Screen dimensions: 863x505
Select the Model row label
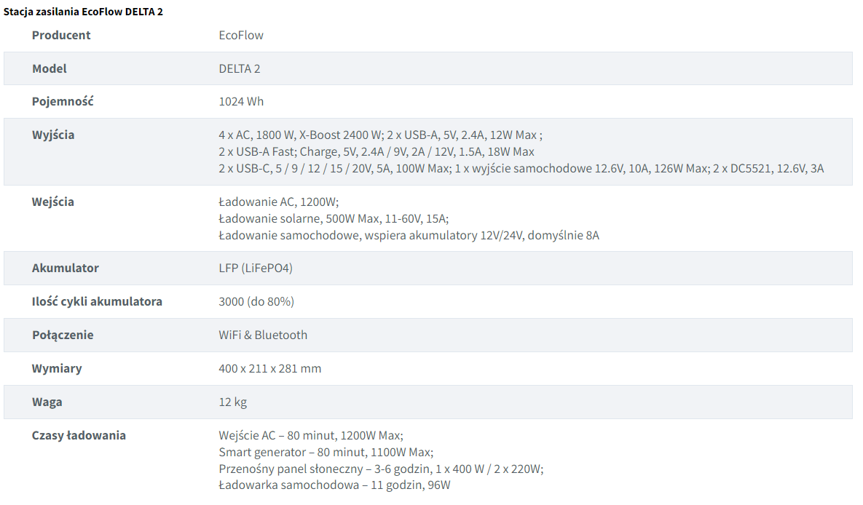[x=49, y=68]
